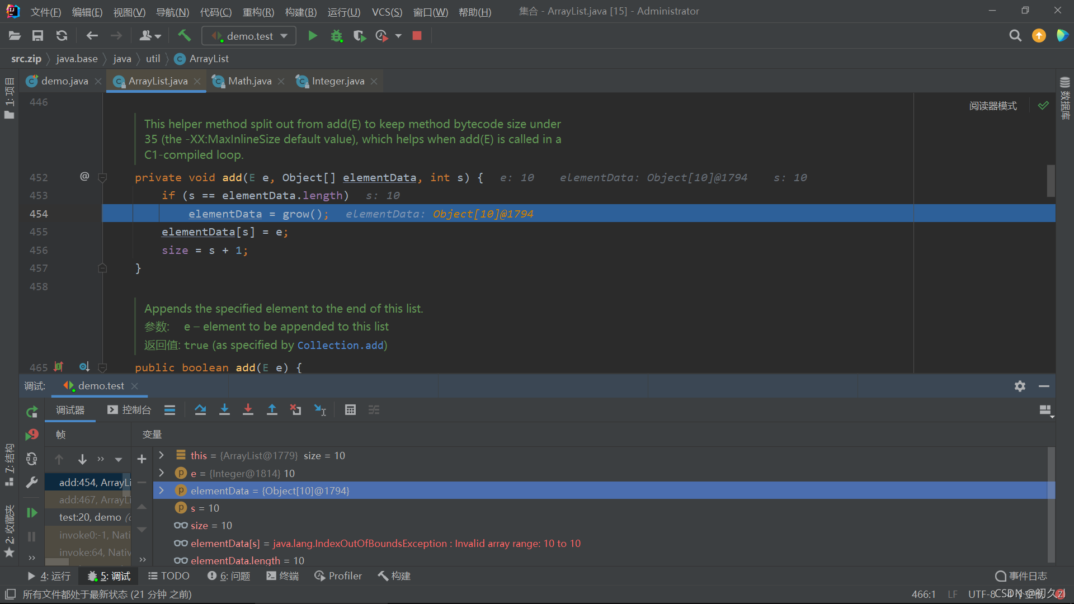Open TODO tool window
This screenshot has height=604, width=1074.
pos(169,576)
